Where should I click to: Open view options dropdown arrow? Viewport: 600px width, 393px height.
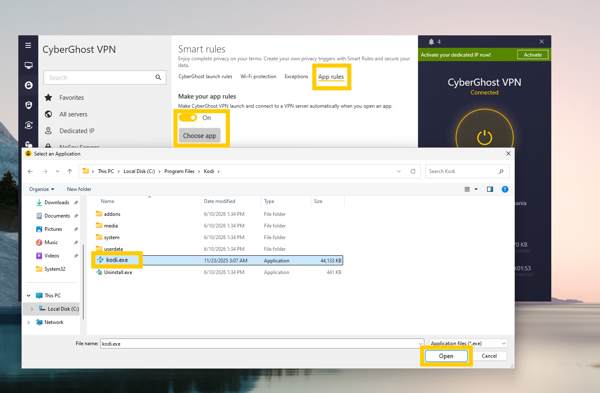[476, 189]
